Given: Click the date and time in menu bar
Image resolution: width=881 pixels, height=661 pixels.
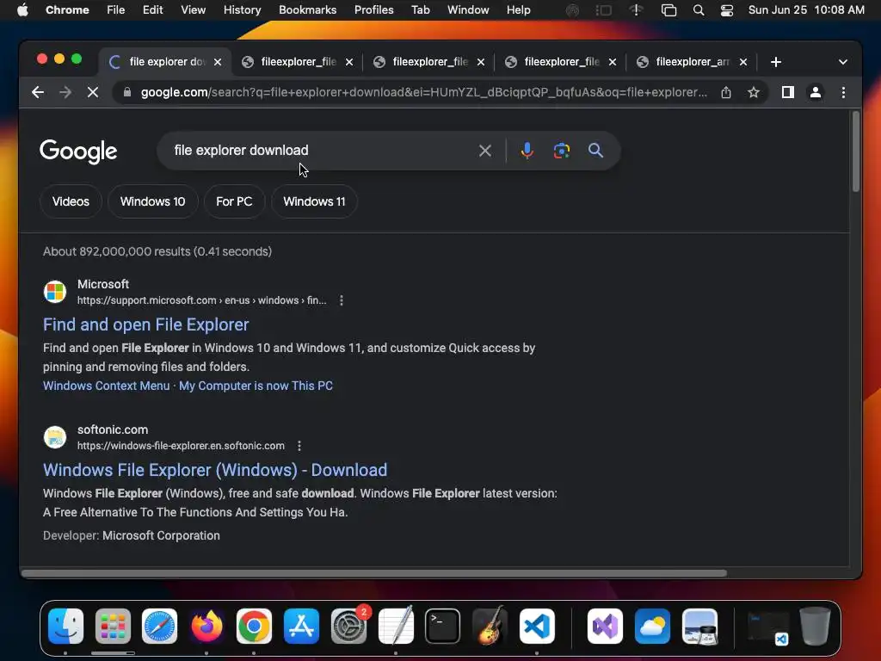Looking at the screenshot, I should [806, 10].
